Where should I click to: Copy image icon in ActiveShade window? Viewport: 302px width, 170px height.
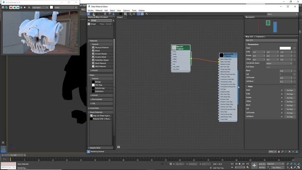[6, 8]
